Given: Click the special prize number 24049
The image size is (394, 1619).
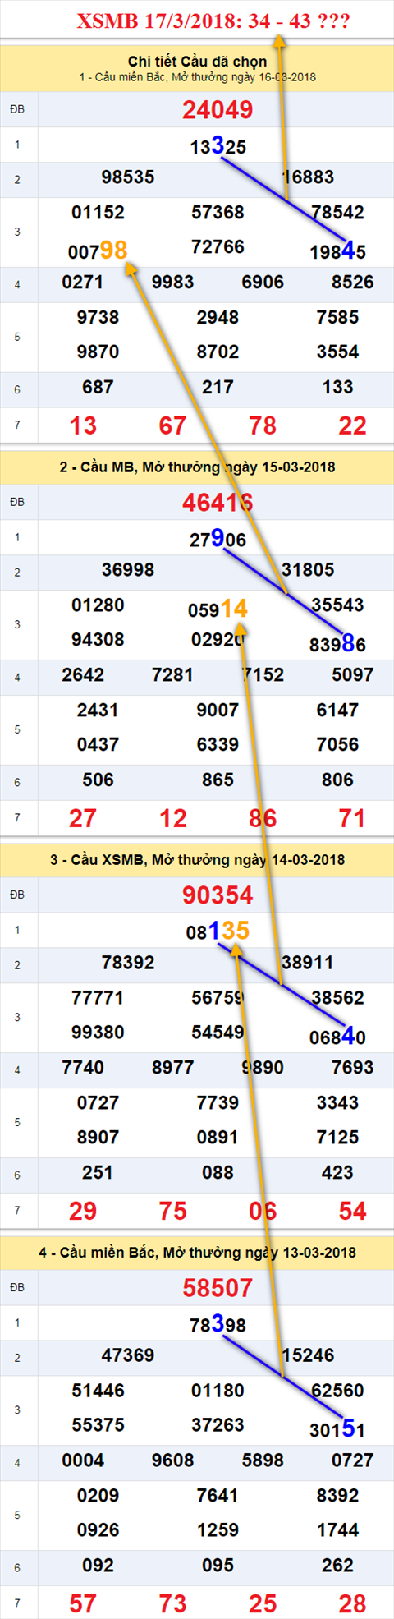Looking at the screenshot, I should point(218,110).
